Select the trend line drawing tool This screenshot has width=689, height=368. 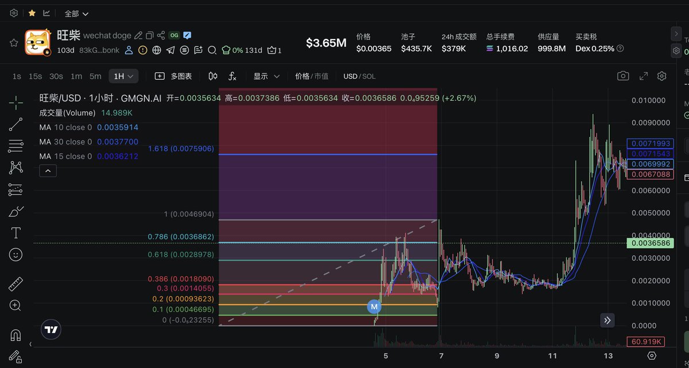click(16, 124)
